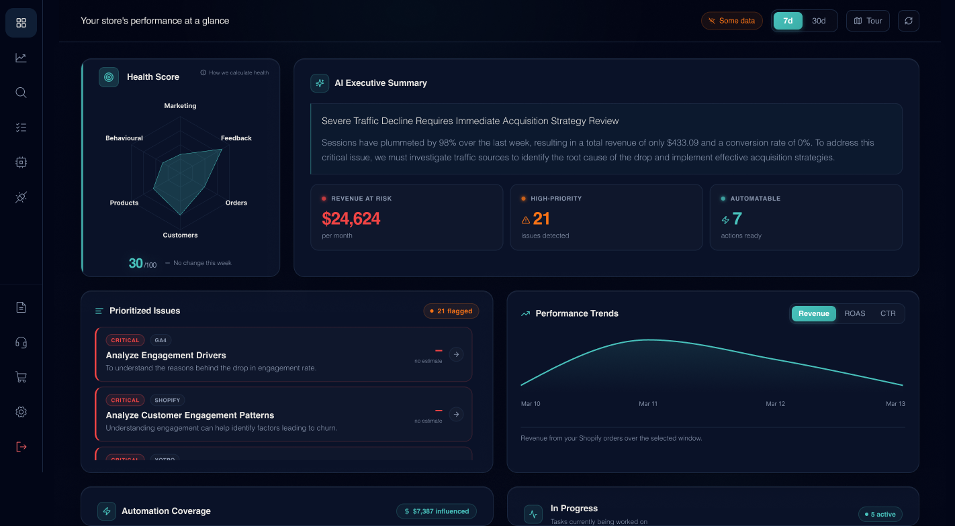
Task: Click the search magnifier sidebar icon
Action: (21, 93)
